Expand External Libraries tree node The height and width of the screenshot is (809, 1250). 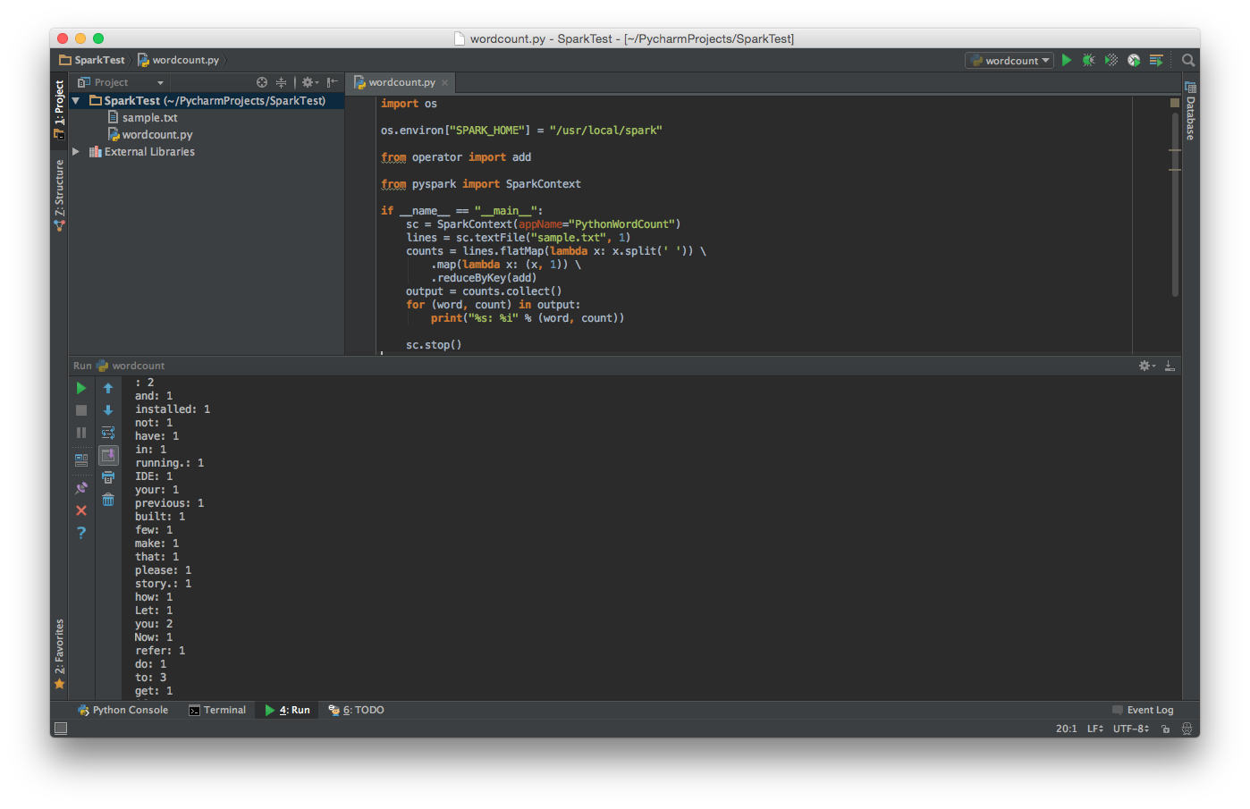click(76, 152)
